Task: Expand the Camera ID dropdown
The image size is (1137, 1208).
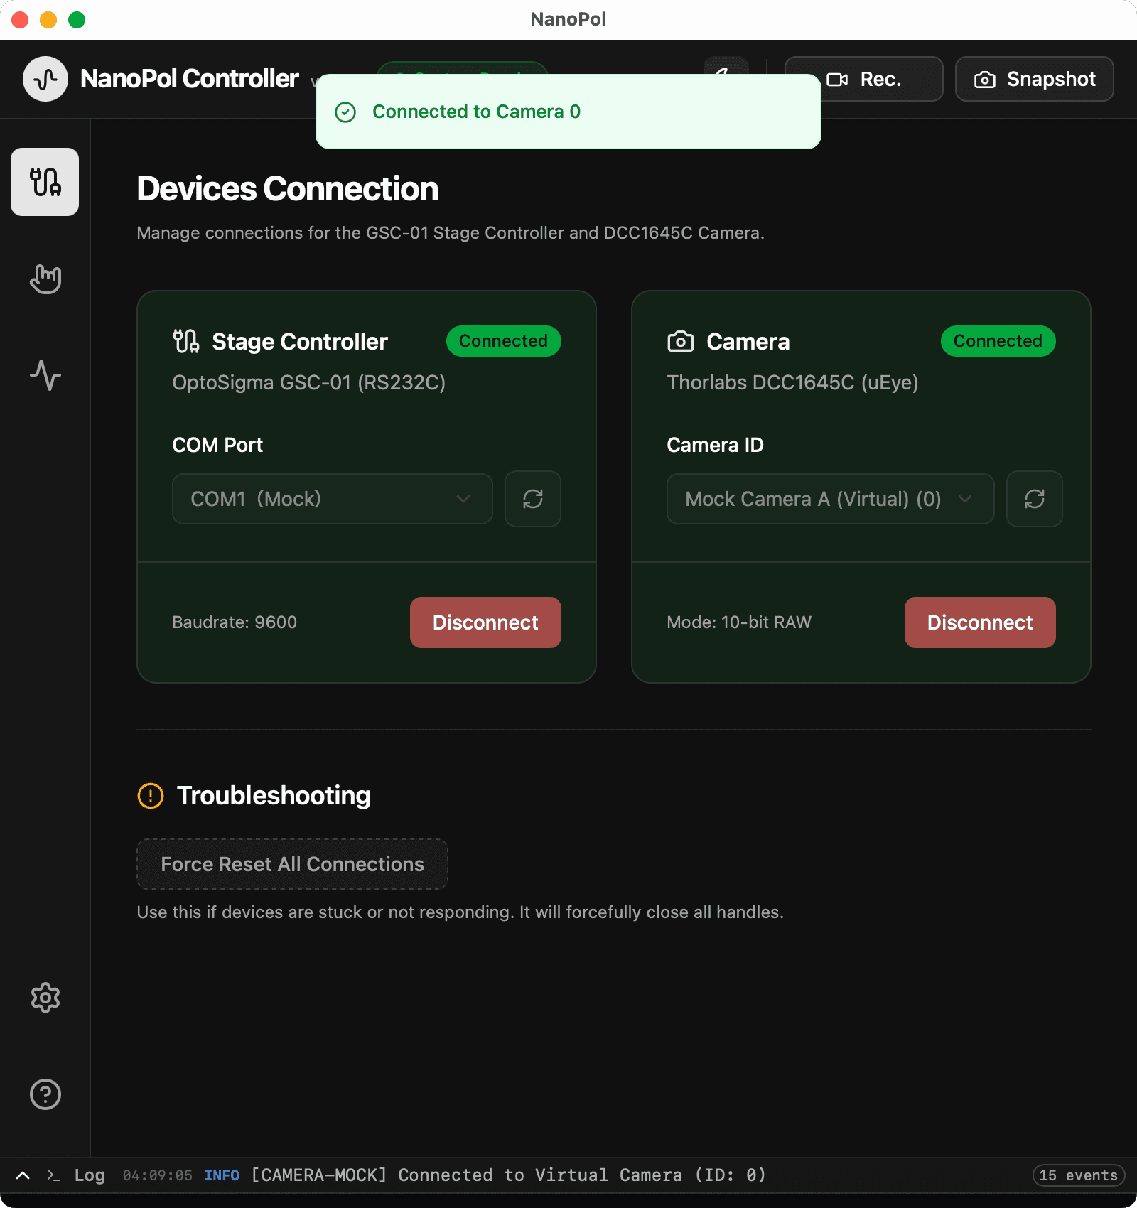Action: coord(829,499)
